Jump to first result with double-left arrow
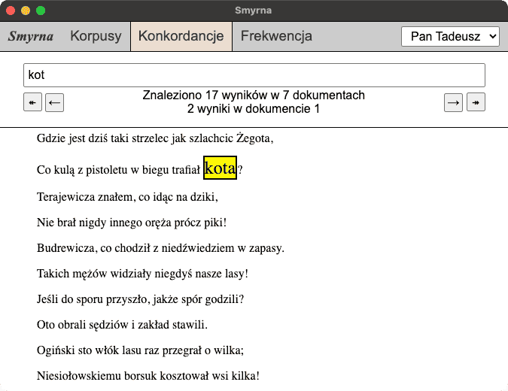 point(32,102)
